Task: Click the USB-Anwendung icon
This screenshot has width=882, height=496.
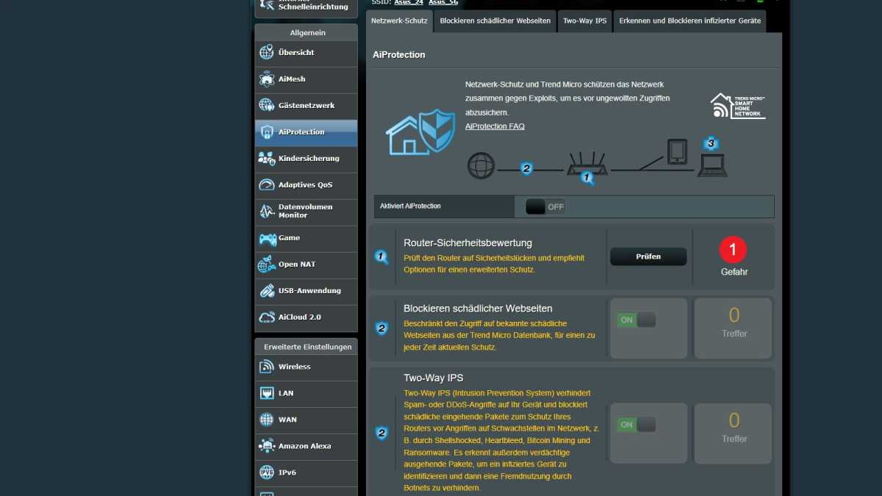Action: 267,291
